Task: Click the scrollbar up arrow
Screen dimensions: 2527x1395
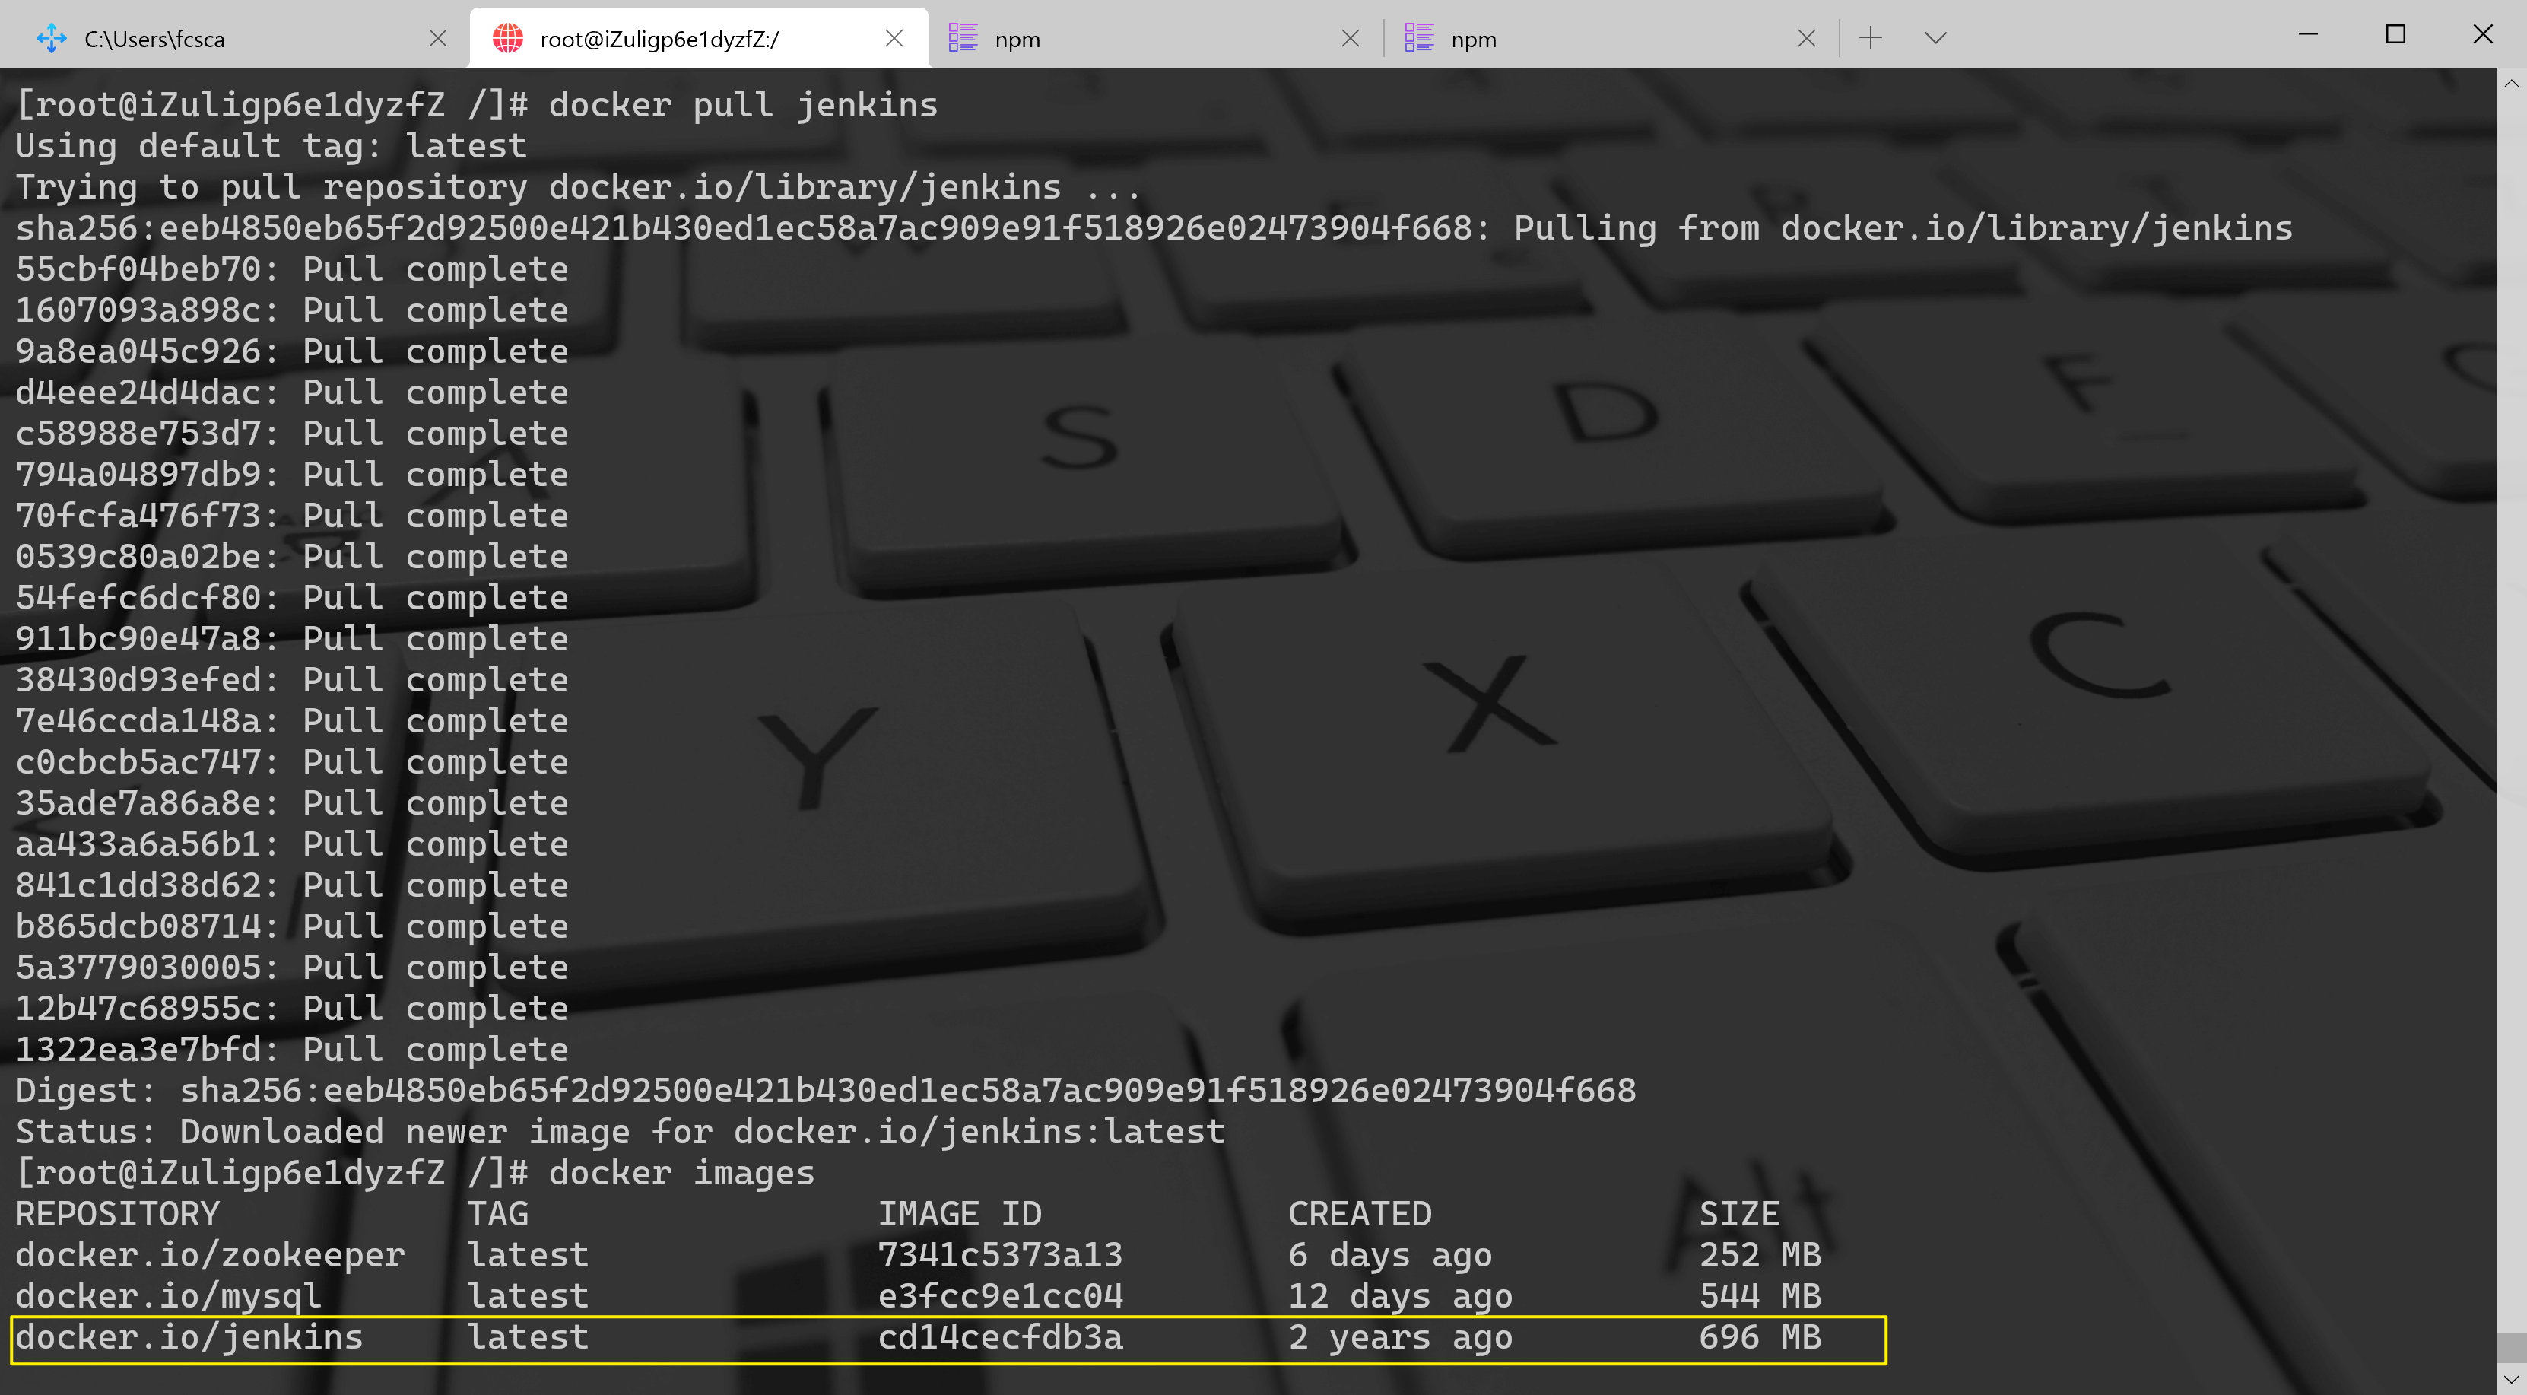Action: (x=2511, y=84)
